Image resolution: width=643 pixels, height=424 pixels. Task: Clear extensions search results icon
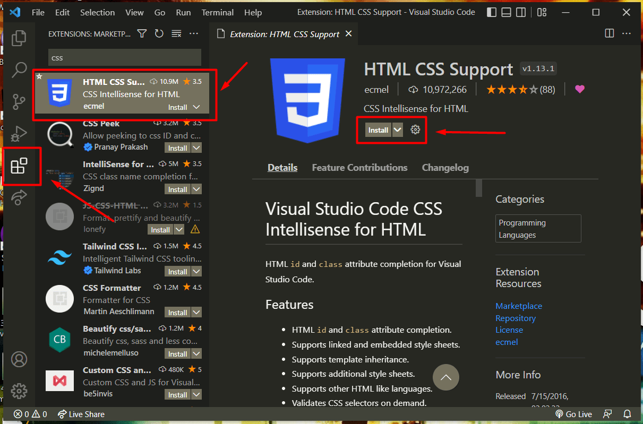point(176,34)
